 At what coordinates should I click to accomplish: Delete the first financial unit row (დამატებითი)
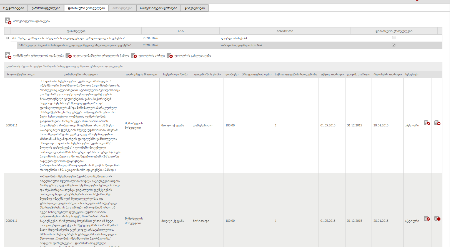pyautogui.click(x=437, y=123)
